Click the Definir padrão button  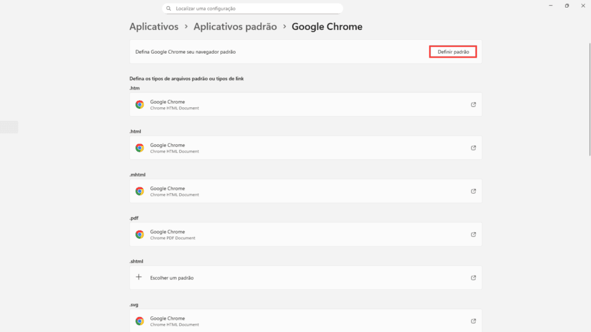(x=452, y=51)
